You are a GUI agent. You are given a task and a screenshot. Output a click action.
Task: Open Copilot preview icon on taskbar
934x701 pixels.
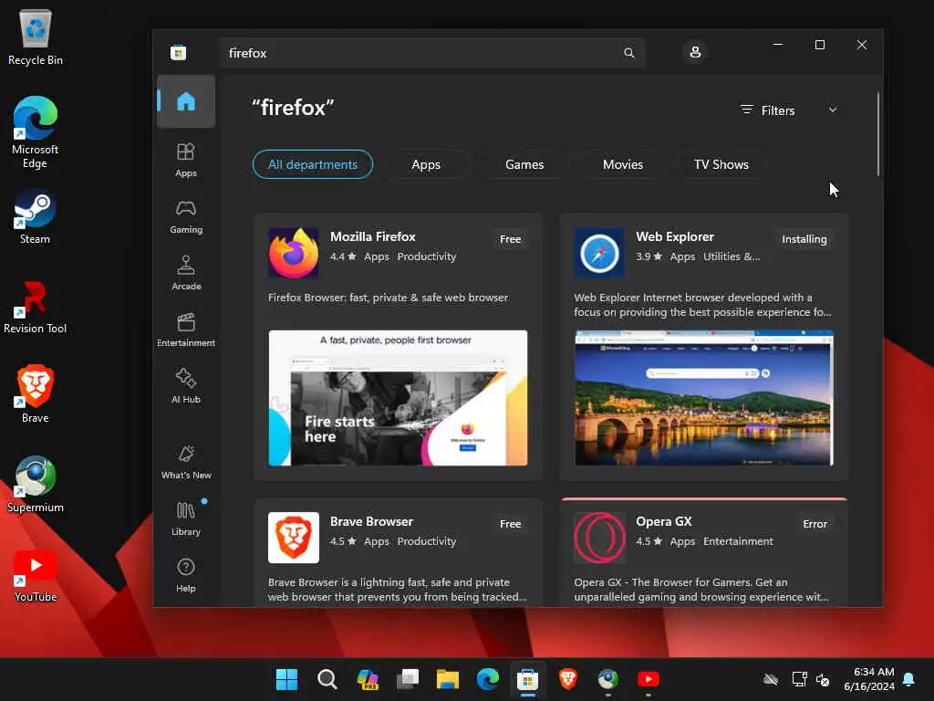pyautogui.click(x=368, y=679)
